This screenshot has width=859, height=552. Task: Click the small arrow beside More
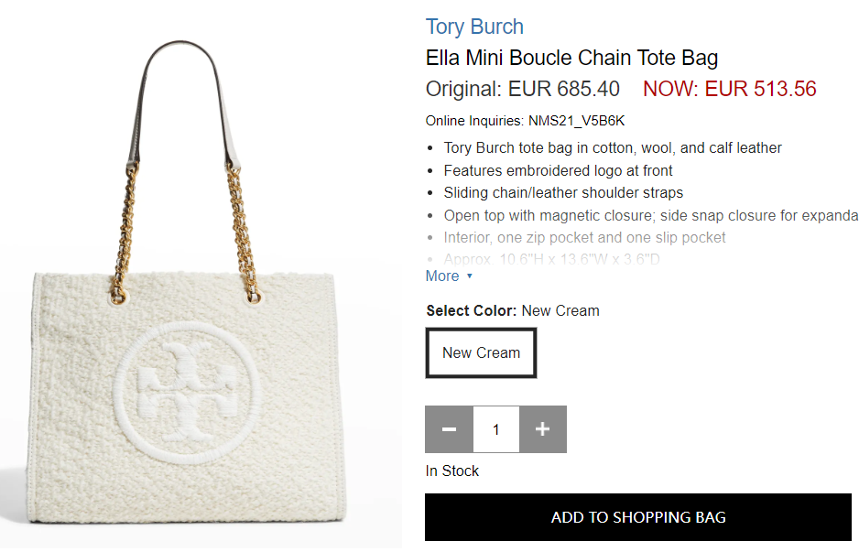point(470,276)
